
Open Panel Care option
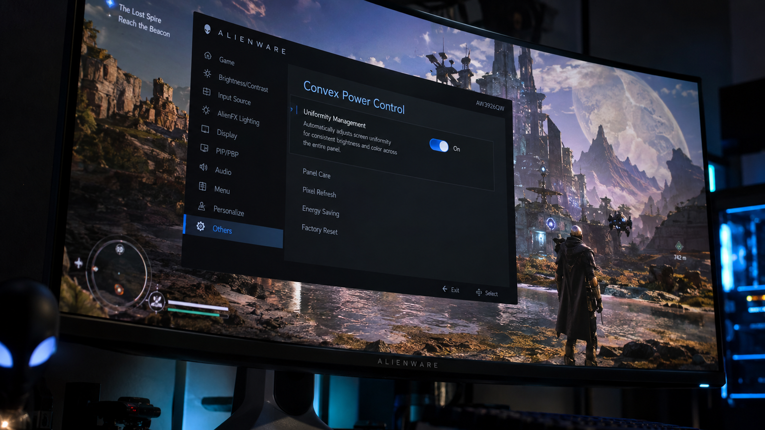coord(316,173)
